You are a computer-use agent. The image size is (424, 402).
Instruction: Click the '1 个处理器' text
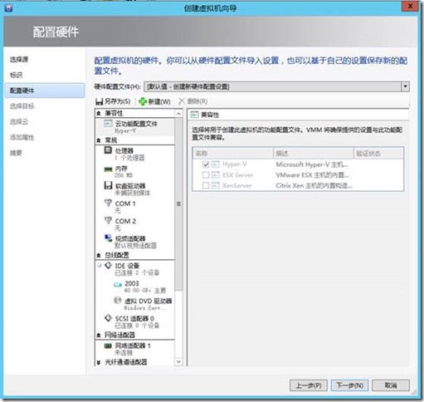129,158
